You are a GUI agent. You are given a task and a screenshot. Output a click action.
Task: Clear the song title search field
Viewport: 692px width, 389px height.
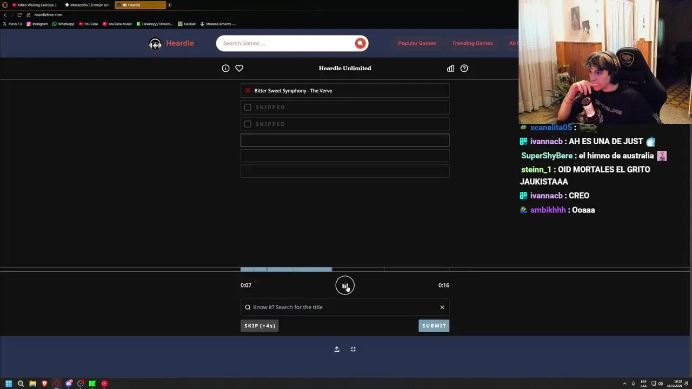[x=442, y=307]
